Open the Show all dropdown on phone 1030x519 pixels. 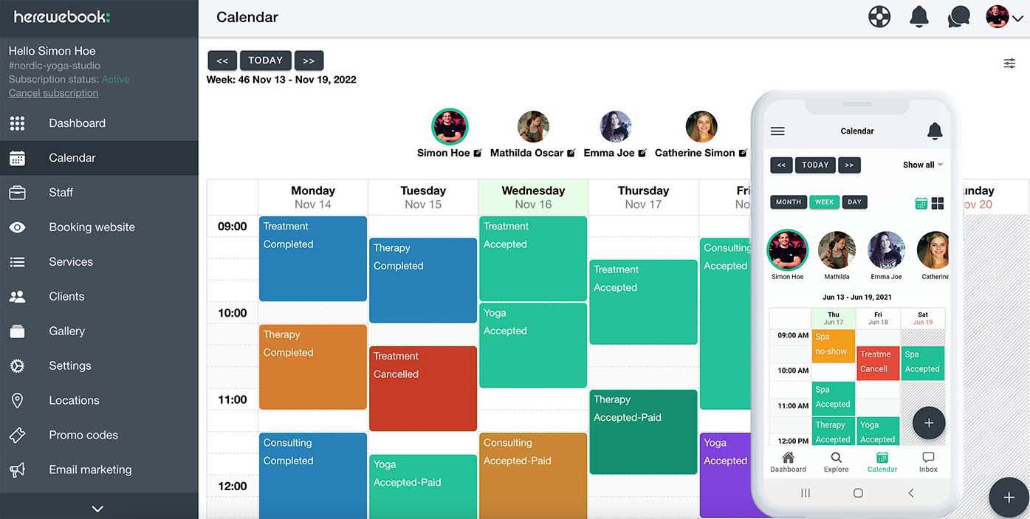pos(923,165)
